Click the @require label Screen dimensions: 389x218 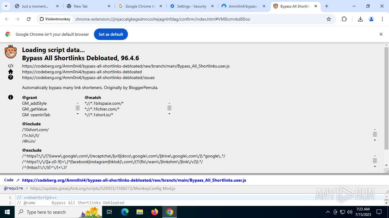(x=13, y=188)
